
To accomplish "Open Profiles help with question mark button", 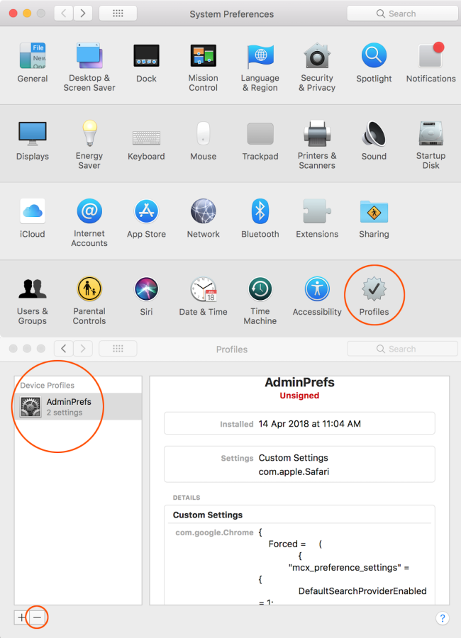I will (443, 618).
